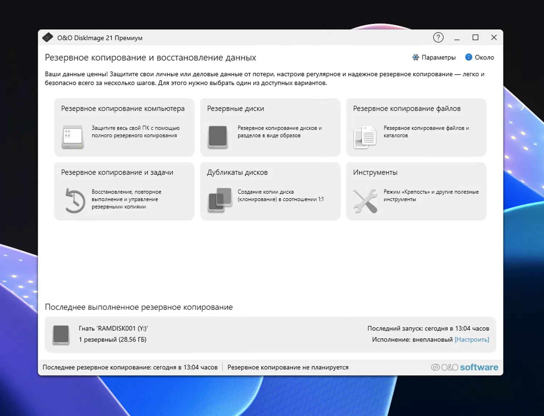This screenshot has width=544, height=416.
Task: Minimize the O&O DiskImage window
Action: click(457, 37)
